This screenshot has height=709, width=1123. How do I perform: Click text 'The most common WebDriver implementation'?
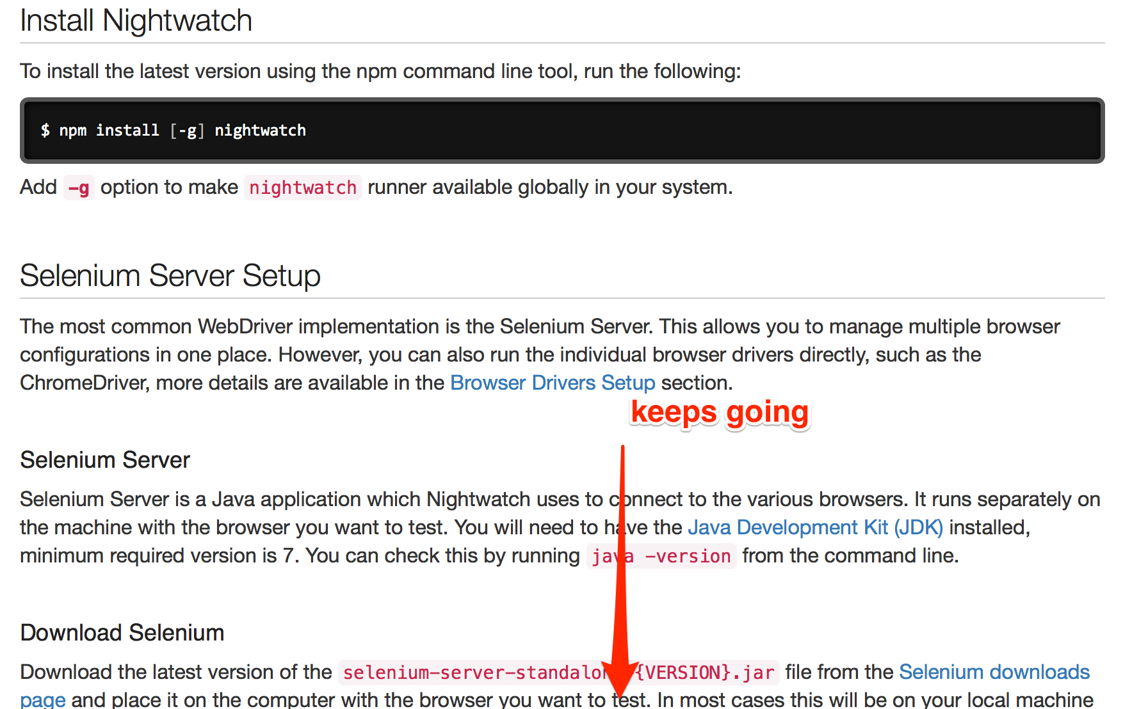pos(230,326)
